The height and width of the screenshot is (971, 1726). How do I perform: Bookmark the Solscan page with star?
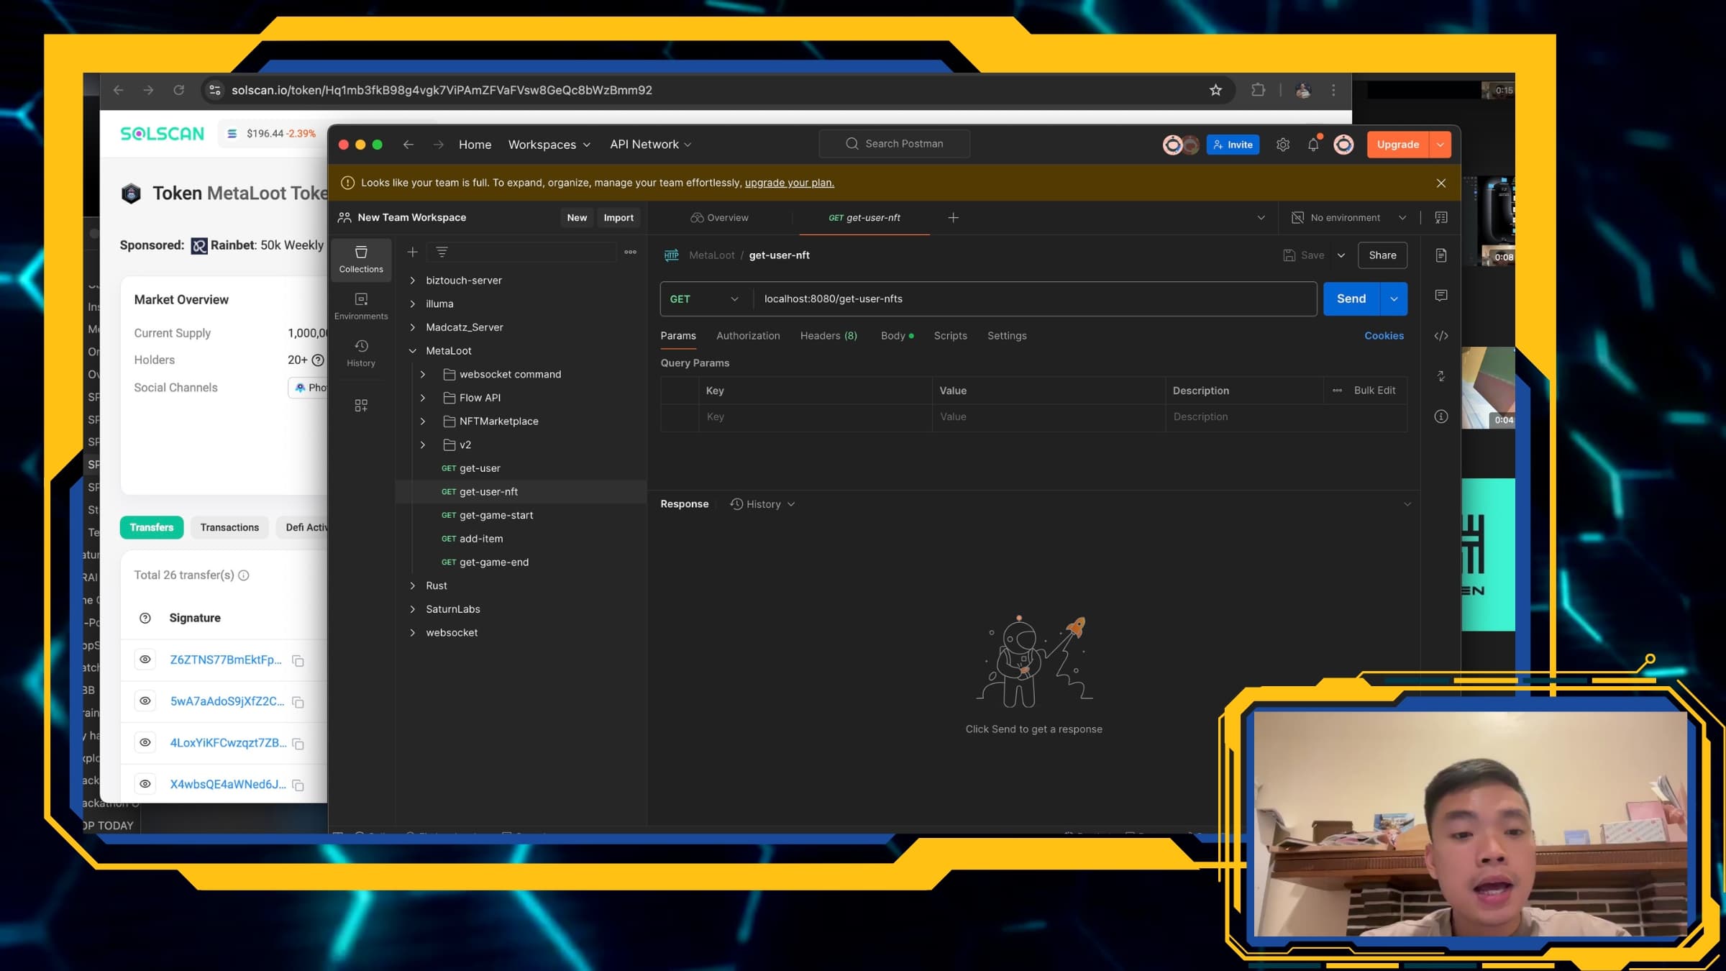[1215, 90]
